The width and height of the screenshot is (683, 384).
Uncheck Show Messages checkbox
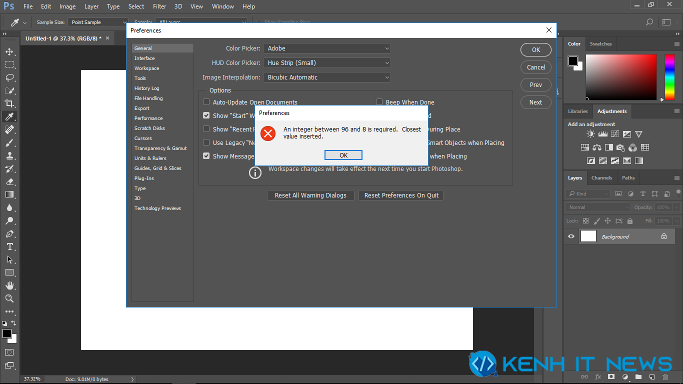click(x=206, y=156)
